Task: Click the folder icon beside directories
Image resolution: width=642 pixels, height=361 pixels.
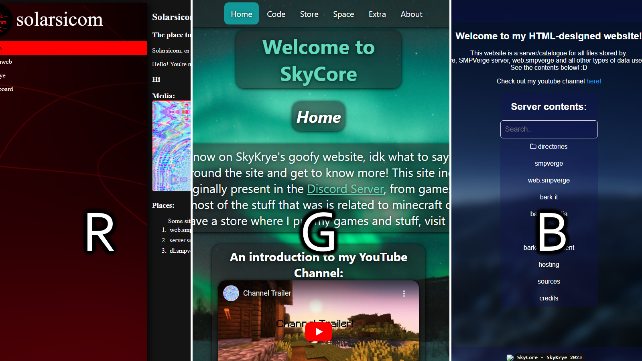Action: 533,146
